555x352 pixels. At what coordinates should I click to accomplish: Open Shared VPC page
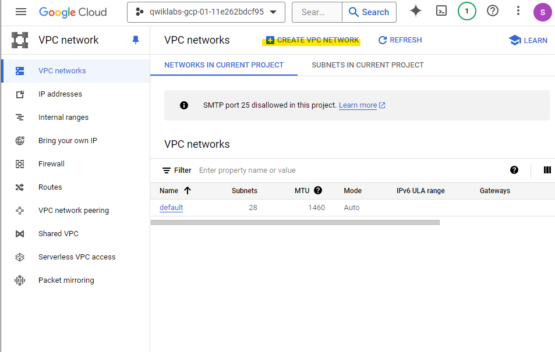(75, 234)
